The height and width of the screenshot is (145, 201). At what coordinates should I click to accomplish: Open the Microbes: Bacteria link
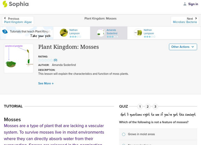[185, 22]
